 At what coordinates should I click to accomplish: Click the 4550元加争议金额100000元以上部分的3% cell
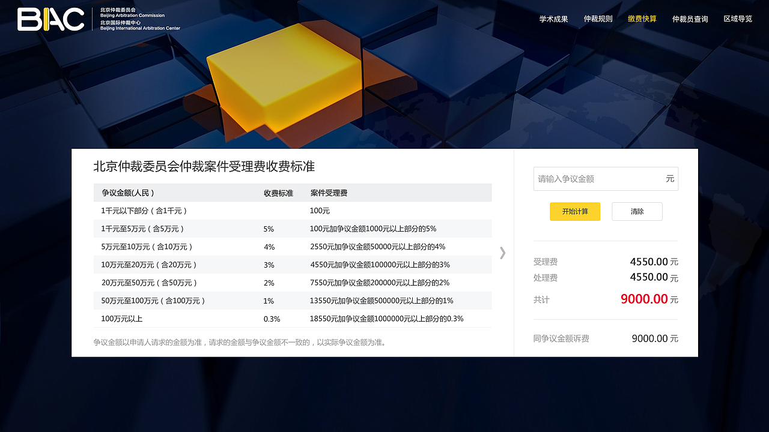380,265
